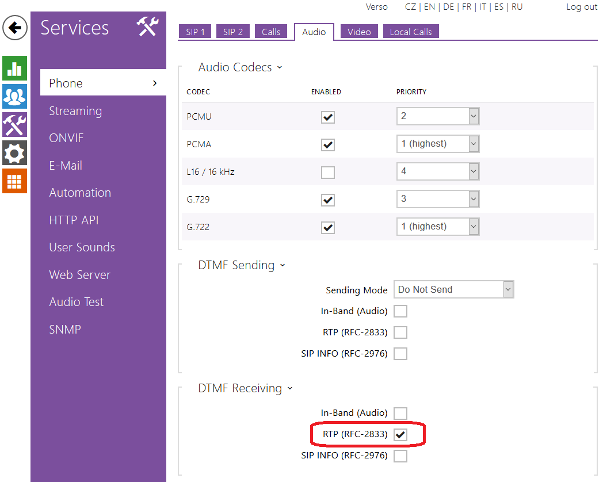Switch to the SIP 1 tab
Image resolution: width=603 pixels, height=482 pixels.
pyautogui.click(x=195, y=32)
